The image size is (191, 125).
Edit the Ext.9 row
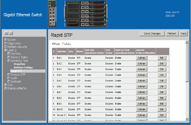pos(162,104)
